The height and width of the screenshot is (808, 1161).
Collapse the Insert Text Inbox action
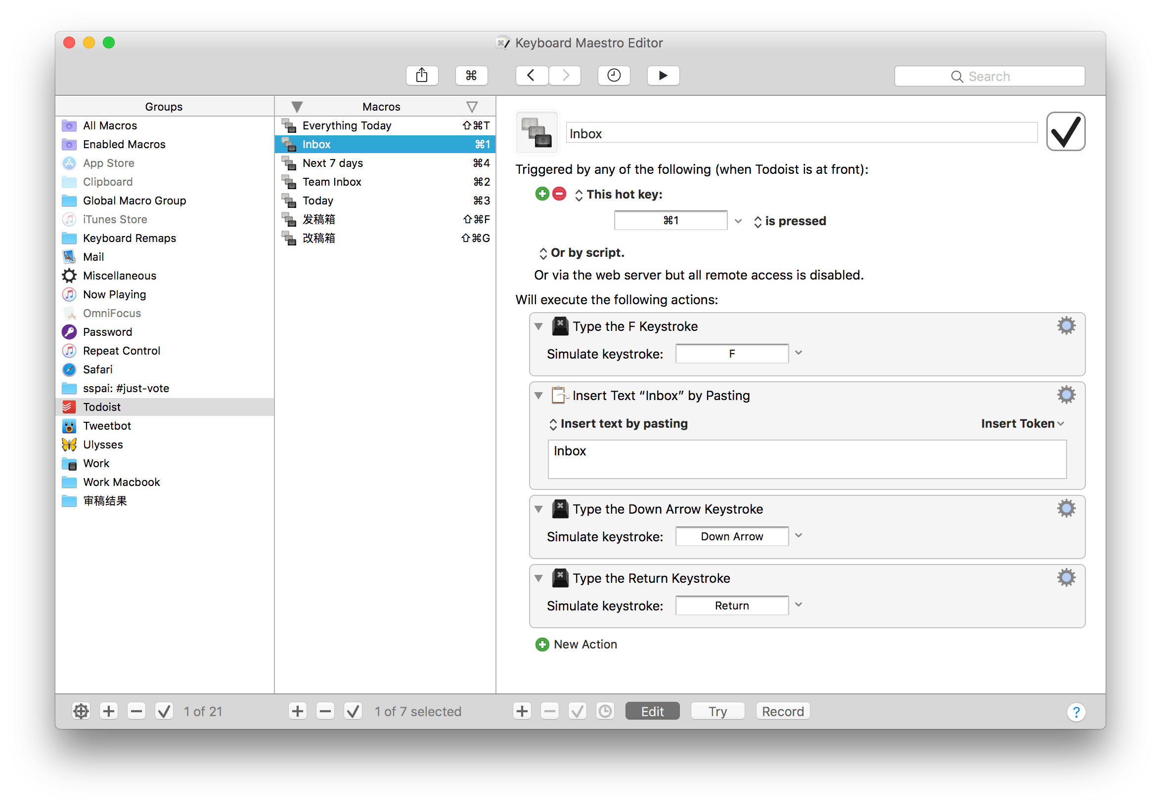pos(538,396)
